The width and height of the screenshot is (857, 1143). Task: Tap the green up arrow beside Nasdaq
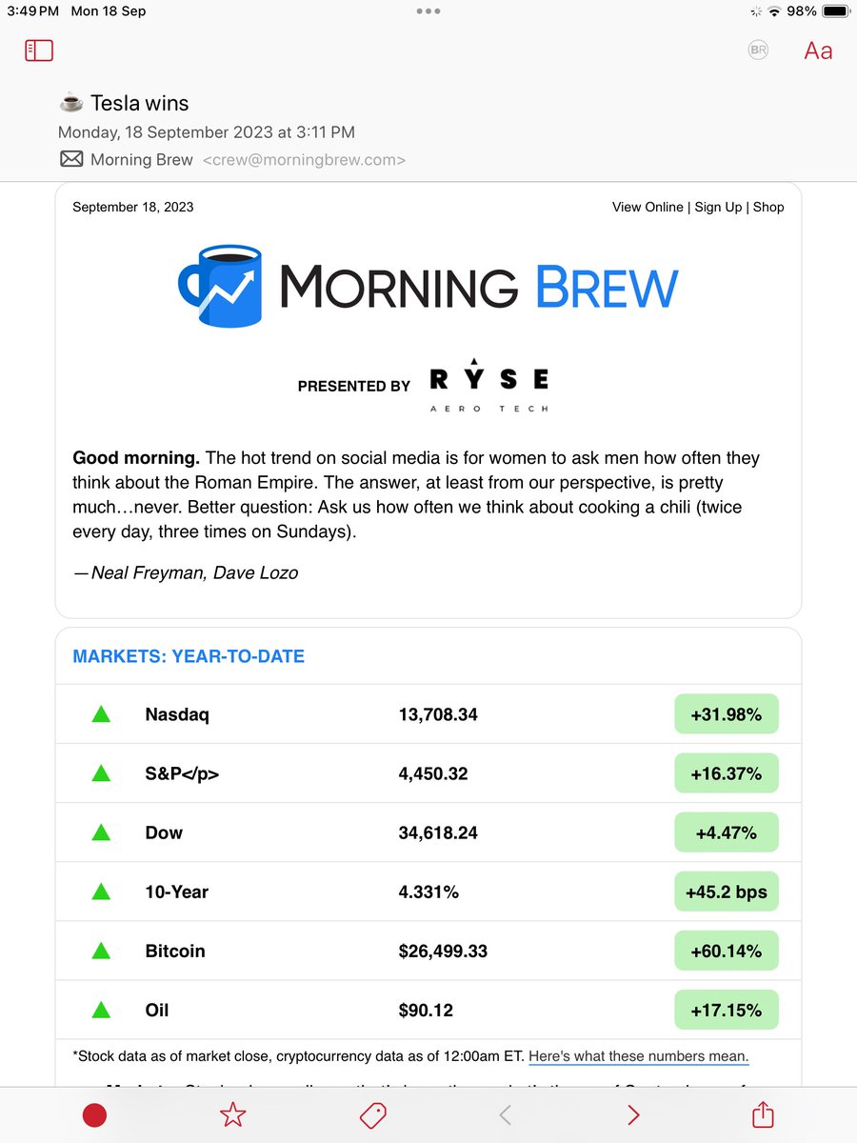coord(101,713)
